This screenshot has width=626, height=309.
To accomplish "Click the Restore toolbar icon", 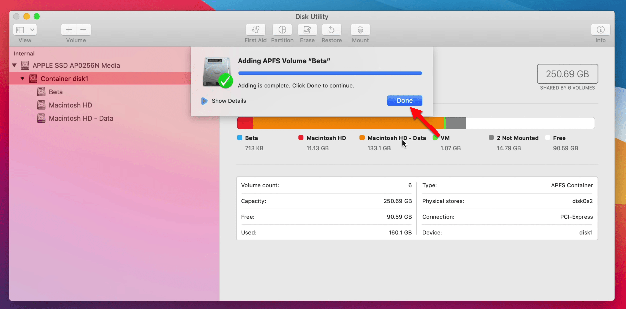I will (x=331, y=30).
